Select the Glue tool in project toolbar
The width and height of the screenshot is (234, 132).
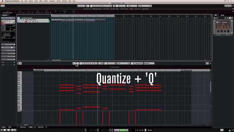[x=97, y=6]
